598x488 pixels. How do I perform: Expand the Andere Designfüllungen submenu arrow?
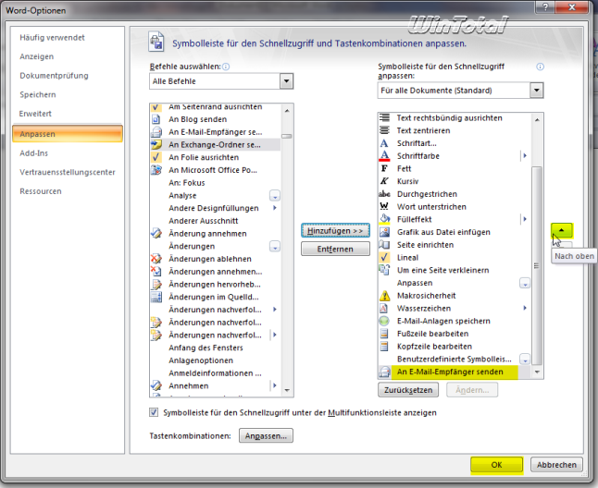point(275,208)
